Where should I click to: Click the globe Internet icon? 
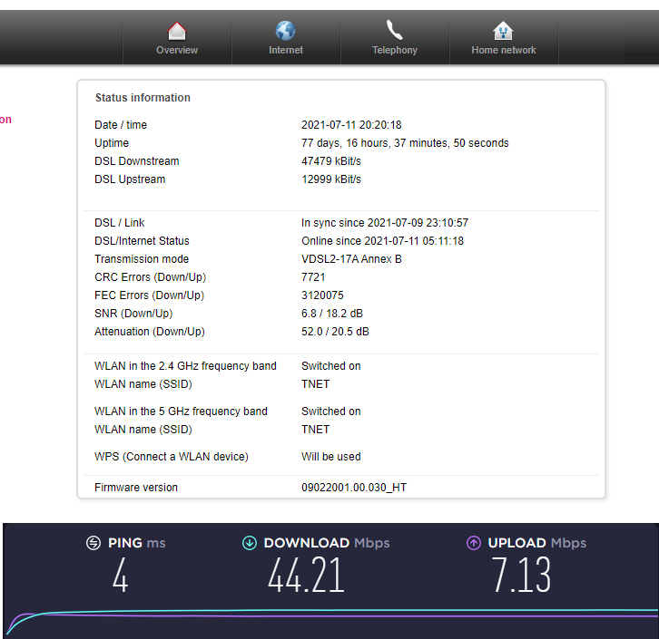pyautogui.click(x=285, y=31)
